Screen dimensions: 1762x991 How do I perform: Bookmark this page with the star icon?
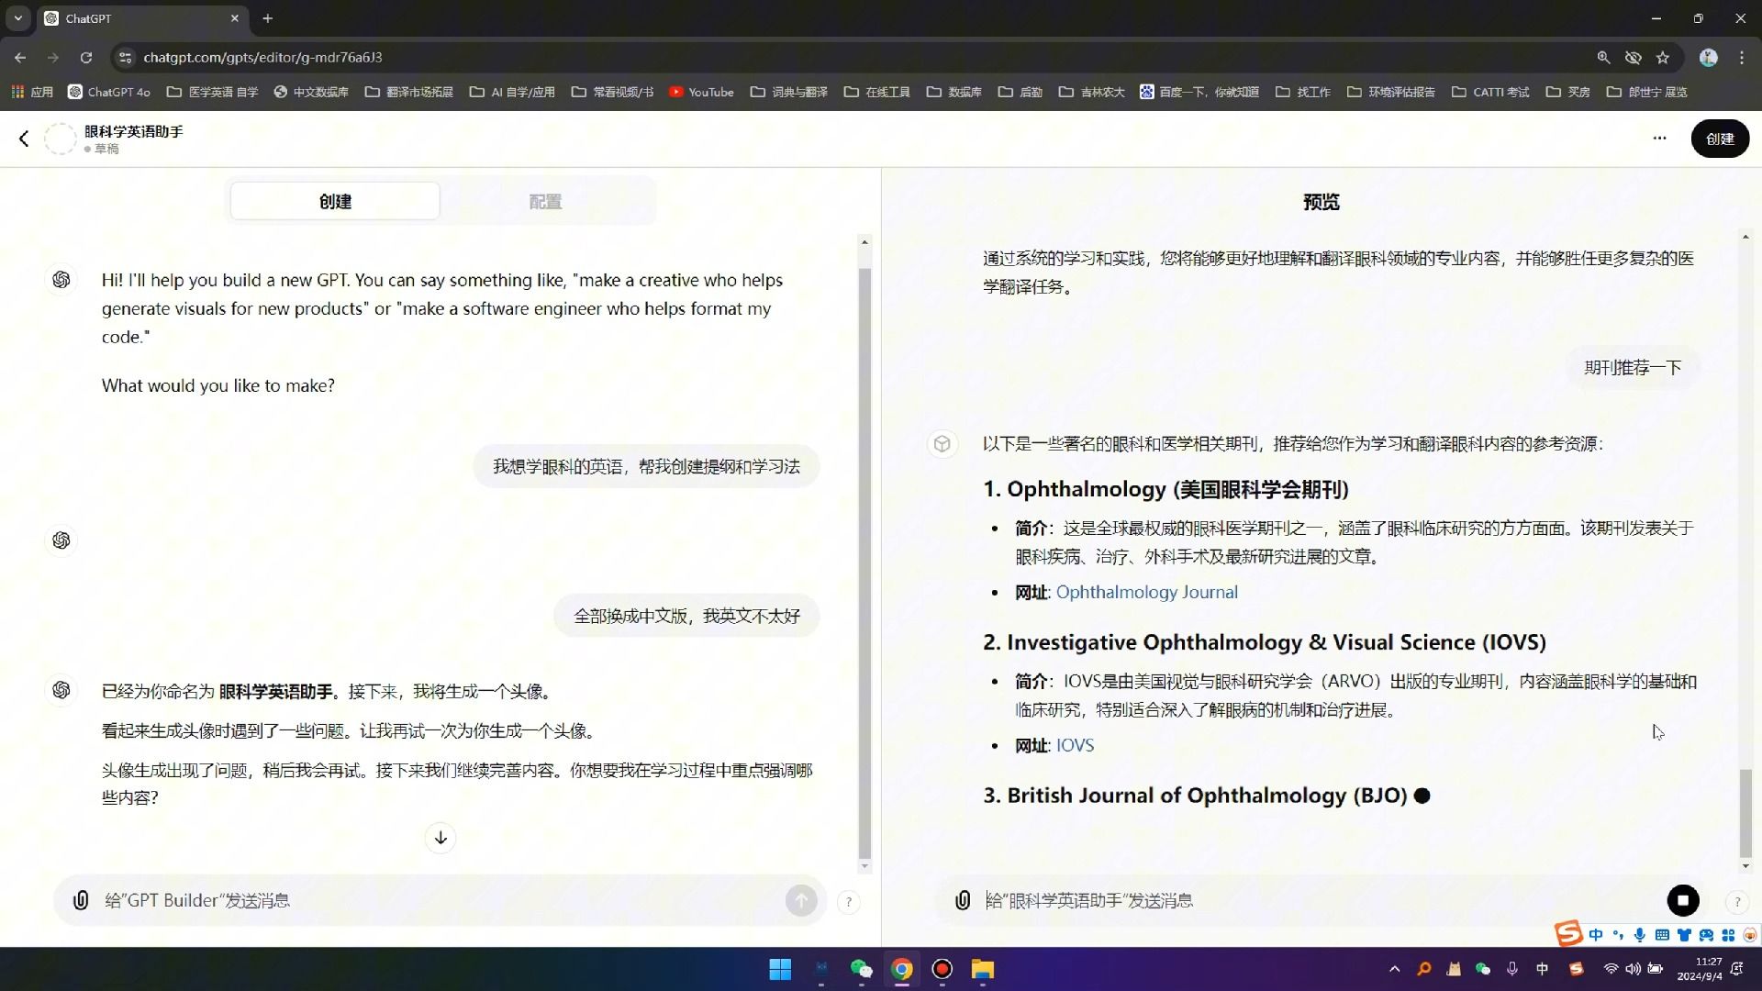pyautogui.click(x=1663, y=57)
